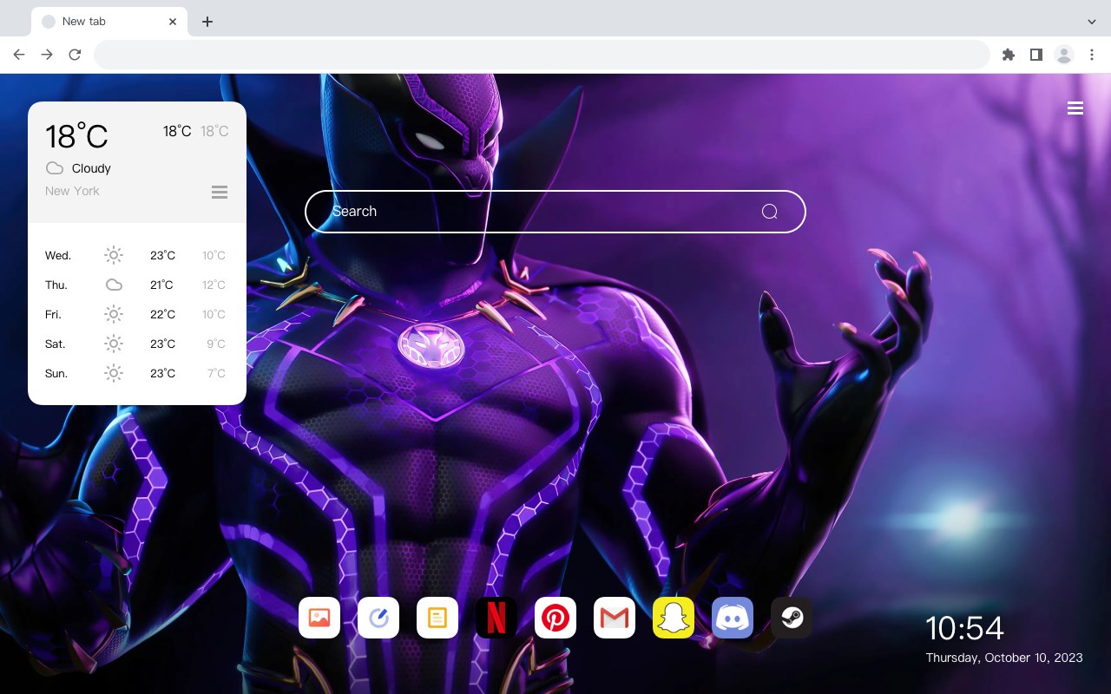1111x694 pixels.
Task: Click the Extensions puzzle icon
Action: (1009, 55)
